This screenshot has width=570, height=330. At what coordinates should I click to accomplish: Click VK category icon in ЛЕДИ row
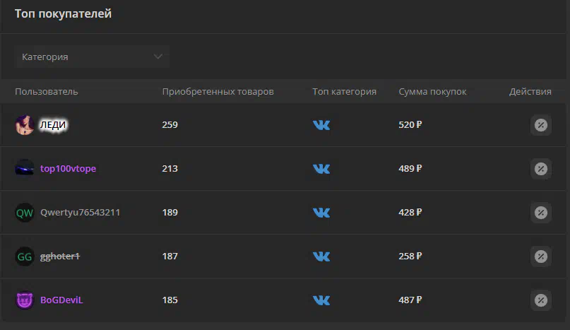[321, 125]
